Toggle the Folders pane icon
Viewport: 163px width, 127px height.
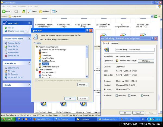(x=41, y=11)
